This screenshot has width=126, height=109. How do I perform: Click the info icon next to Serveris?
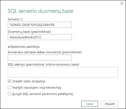click(21, 19)
